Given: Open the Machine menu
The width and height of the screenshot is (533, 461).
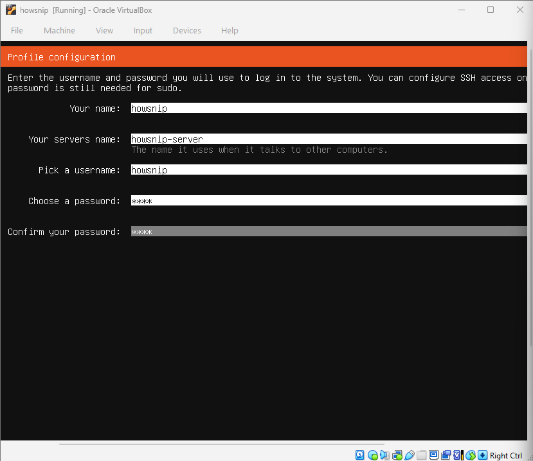Looking at the screenshot, I should point(60,31).
